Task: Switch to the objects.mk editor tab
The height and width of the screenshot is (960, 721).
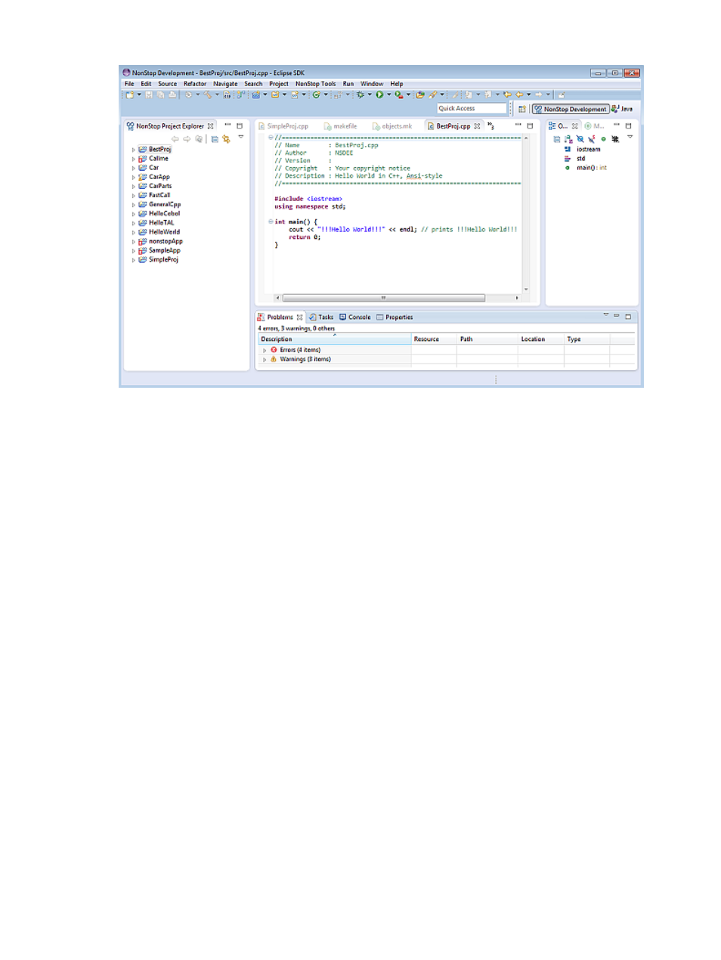Action: 392,126
